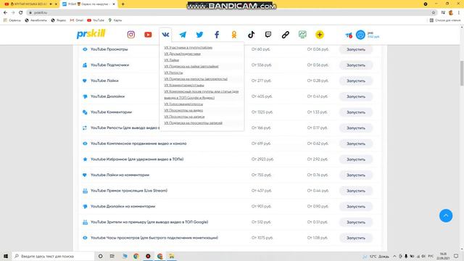Click the Карты bookmark in bookmarks bar
This screenshot has height=261, width=464.
[115, 20]
